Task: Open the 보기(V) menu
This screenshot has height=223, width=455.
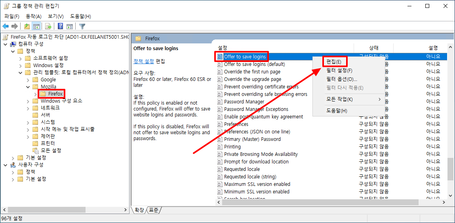Action: (56, 17)
